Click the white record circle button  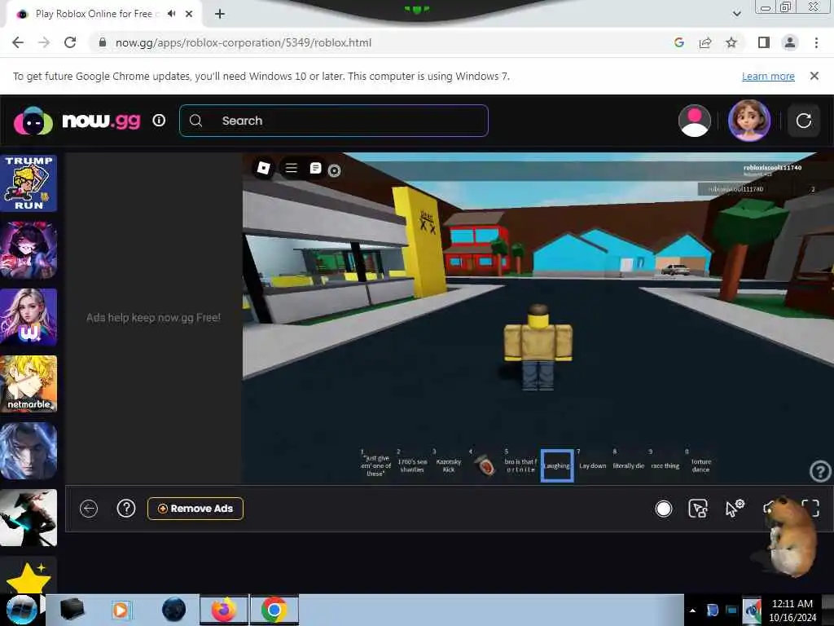tap(663, 509)
